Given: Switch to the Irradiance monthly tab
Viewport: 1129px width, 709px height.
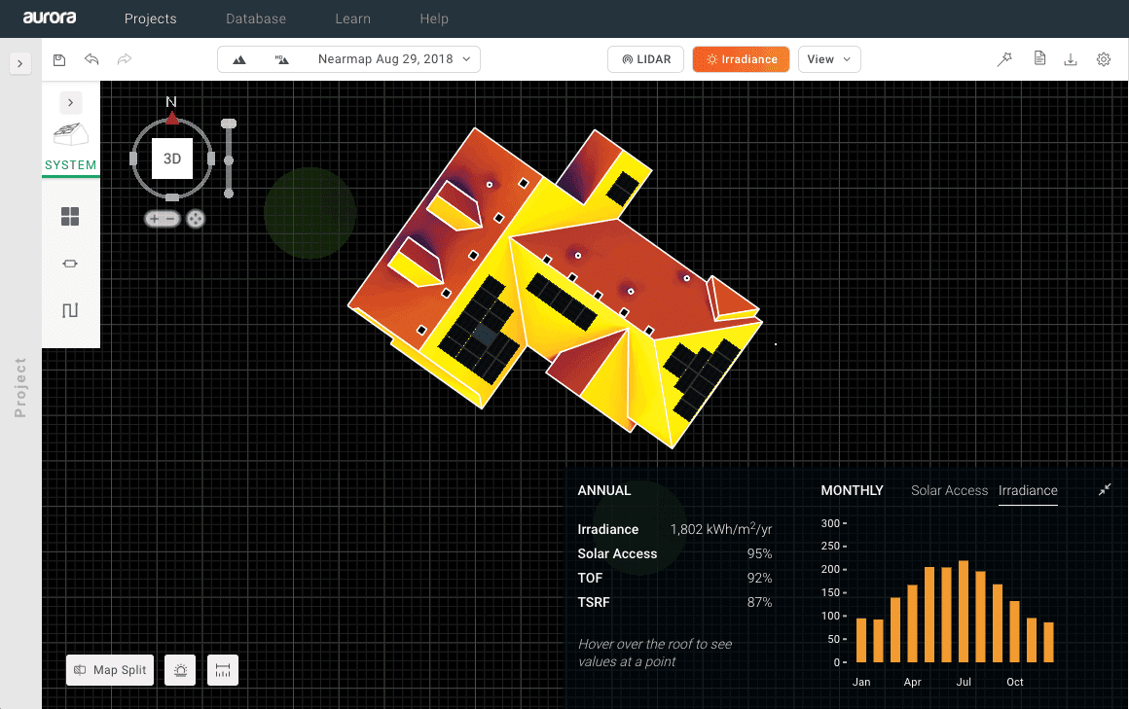Looking at the screenshot, I should 1028,490.
